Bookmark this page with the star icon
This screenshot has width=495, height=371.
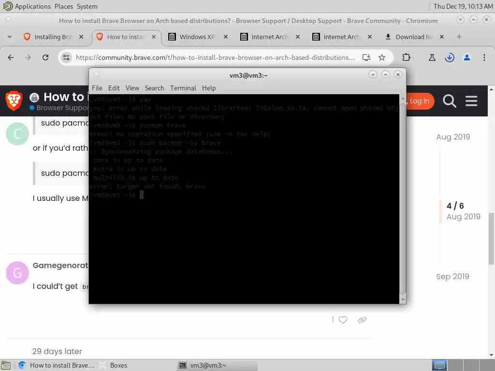click(x=382, y=57)
